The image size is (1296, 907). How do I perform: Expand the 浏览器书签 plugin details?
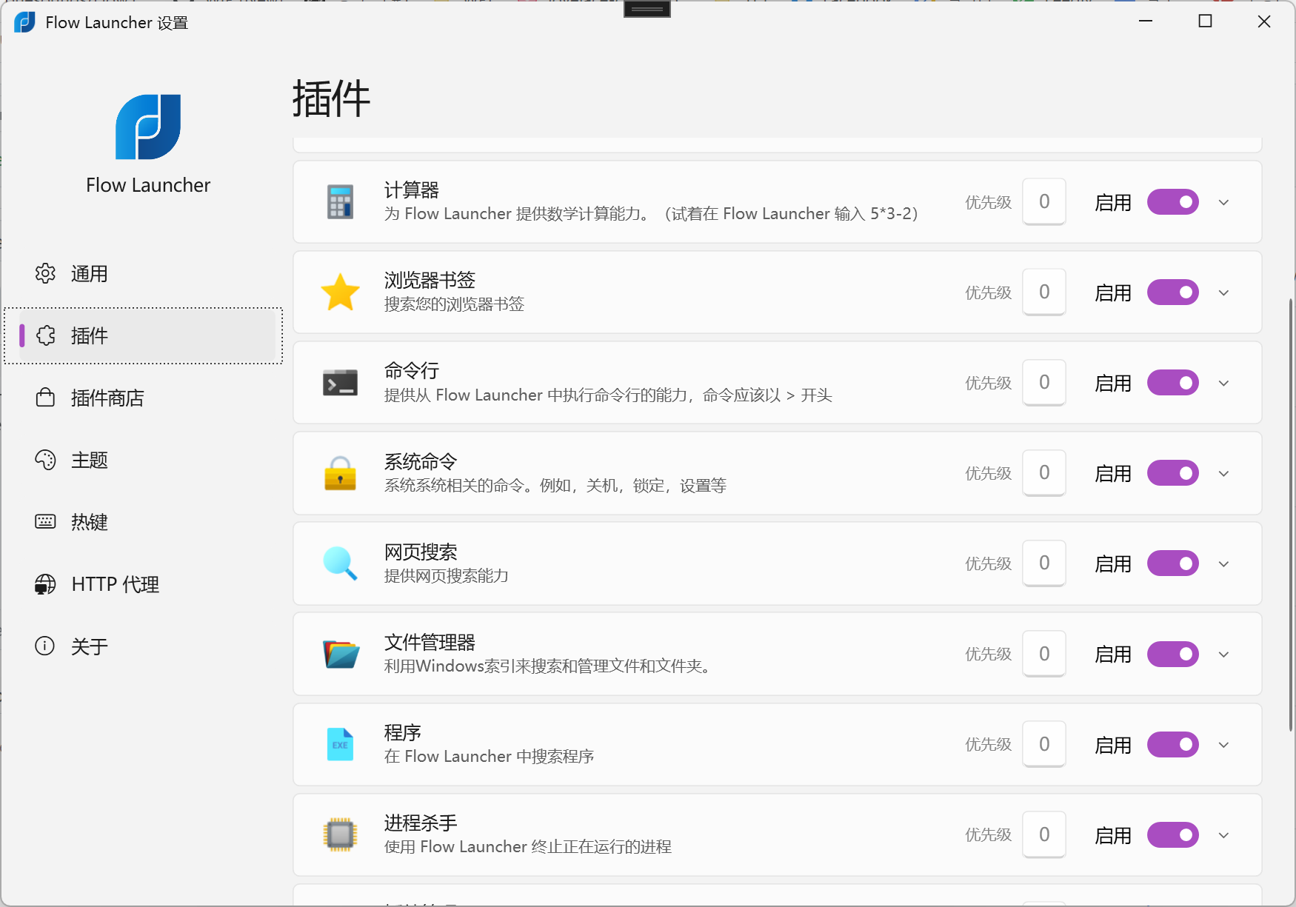pyautogui.click(x=1223, y=292)
